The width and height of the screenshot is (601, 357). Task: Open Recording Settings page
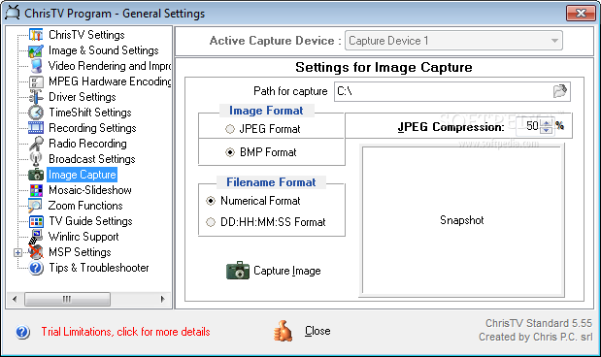92,128
